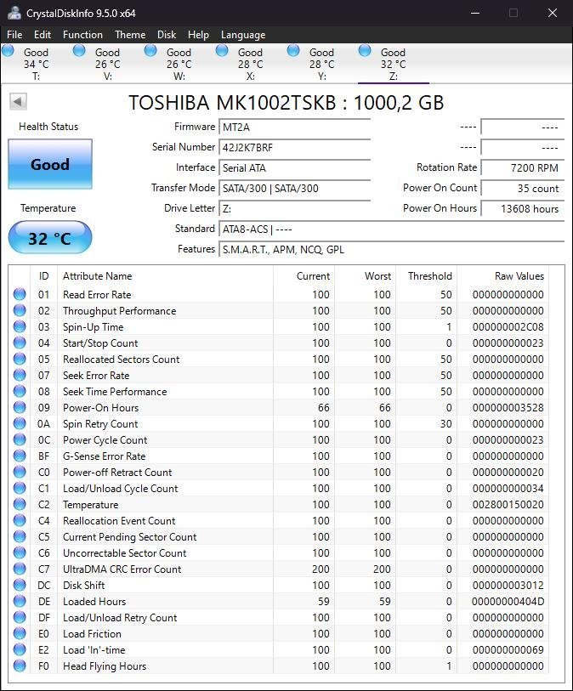Click the Raw Values column header

[x=519, y=276]
